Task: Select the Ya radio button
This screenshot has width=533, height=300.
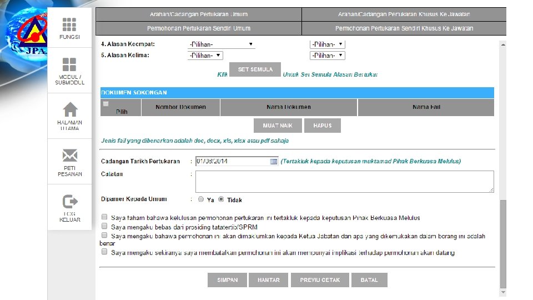Action: coord(201,199)
